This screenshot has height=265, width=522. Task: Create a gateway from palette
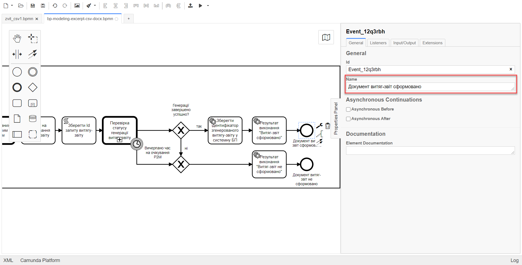coord(33,87)
